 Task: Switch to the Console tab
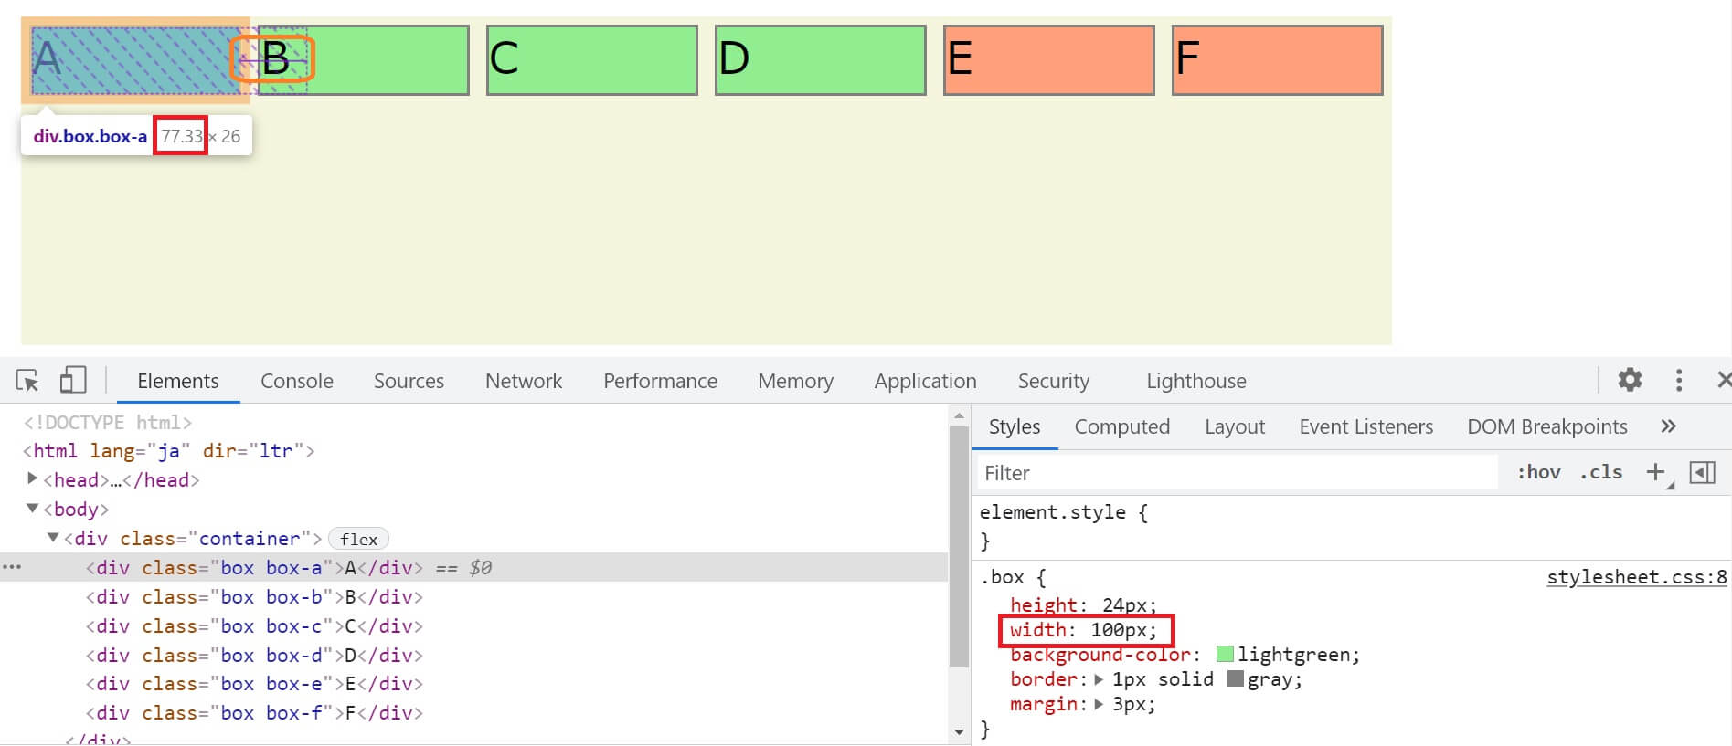click(296, 381)
